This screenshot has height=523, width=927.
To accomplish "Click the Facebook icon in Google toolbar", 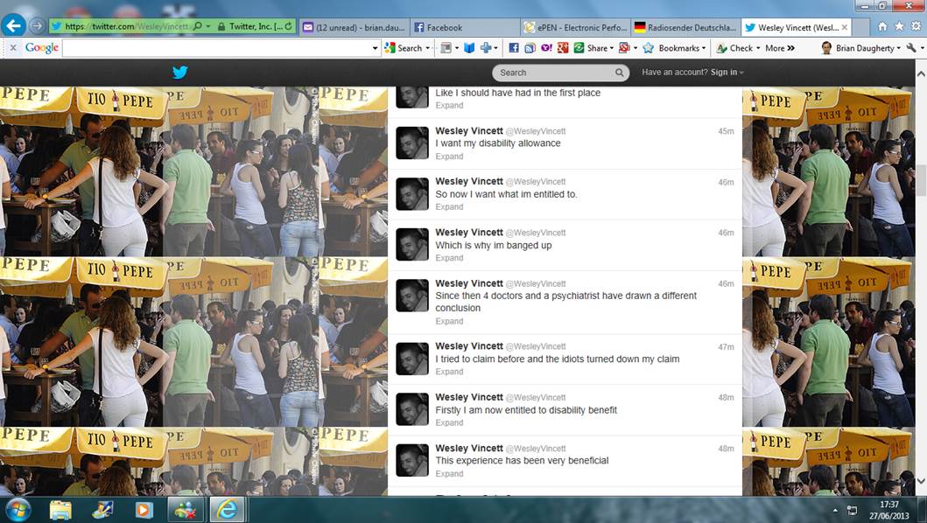I will point(513,48).
